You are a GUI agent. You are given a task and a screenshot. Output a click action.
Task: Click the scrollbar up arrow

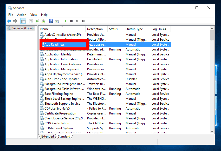point(212,28)
